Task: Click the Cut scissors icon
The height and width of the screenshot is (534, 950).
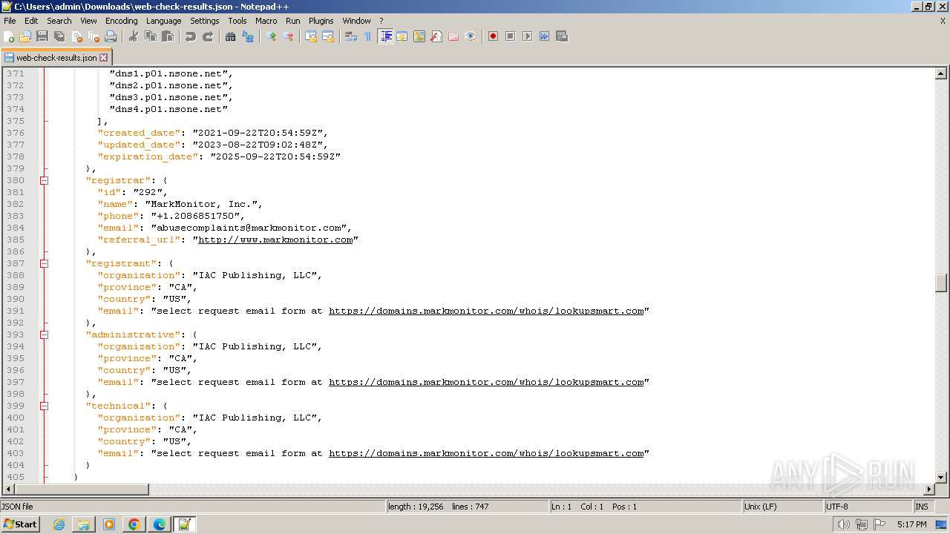Action: click(134, 36)
